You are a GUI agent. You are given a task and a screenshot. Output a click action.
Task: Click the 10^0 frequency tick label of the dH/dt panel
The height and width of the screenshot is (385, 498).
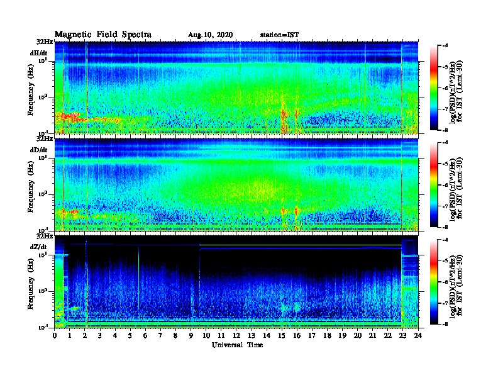click(43, 98)
